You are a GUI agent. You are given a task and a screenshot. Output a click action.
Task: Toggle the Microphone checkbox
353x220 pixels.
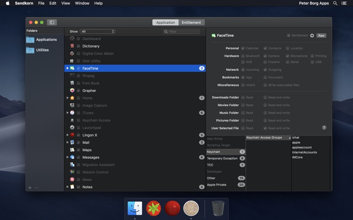(x=288, y=56)
